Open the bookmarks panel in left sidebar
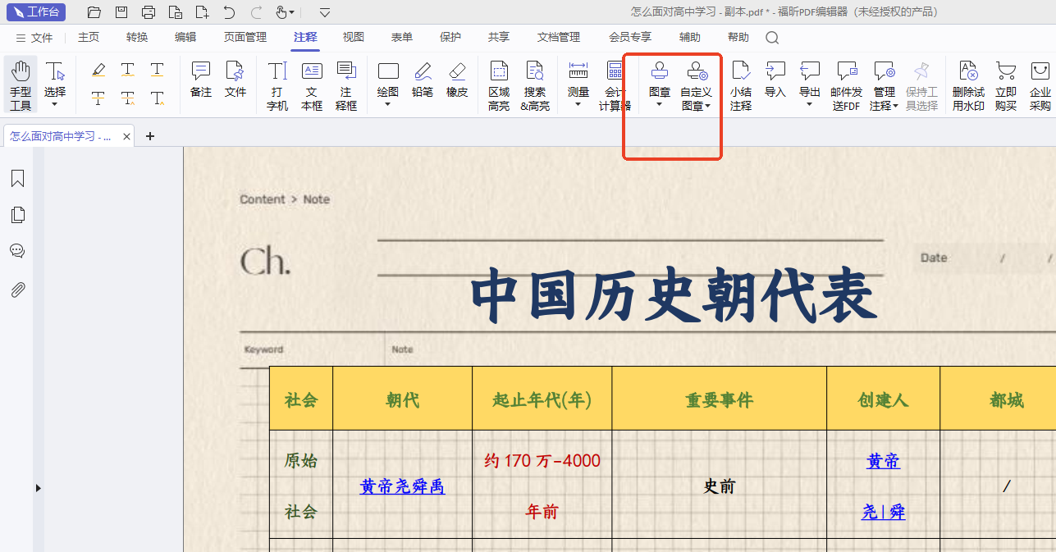The width and height of the screenshot is (1056, 552). (17, 179)
